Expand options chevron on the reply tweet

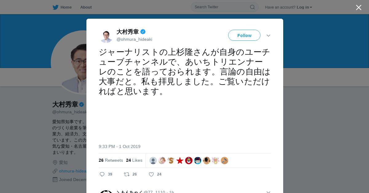pos(268,192)
